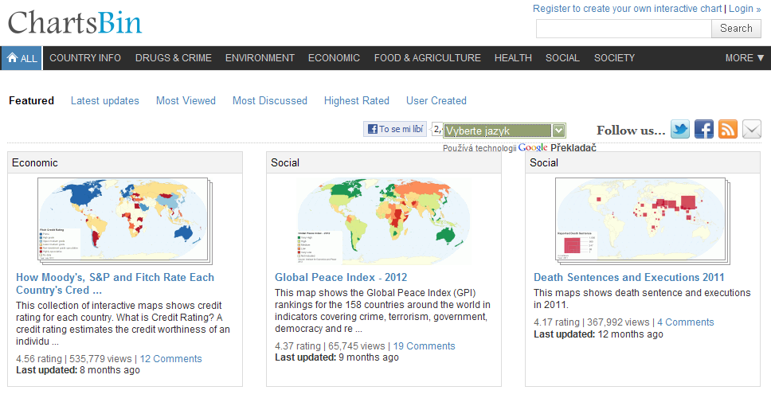The image size is (771, 402).
Task: Open the ENVIRONMENT category
Action: [260, 58]
